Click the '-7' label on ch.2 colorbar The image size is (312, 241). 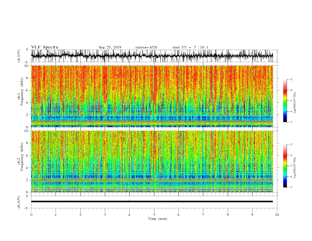pyautogui.click(x=291, y=187)
